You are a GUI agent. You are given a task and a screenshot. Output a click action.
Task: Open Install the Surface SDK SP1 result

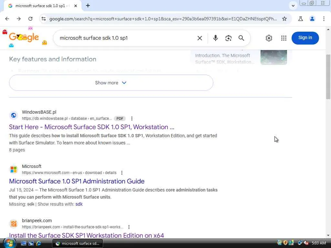87,235
